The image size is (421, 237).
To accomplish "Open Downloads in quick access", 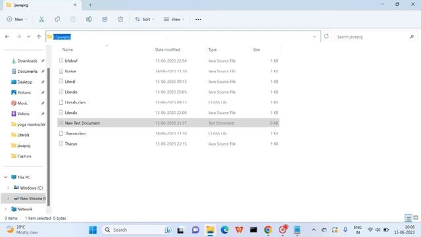I will tap(27, 61).
